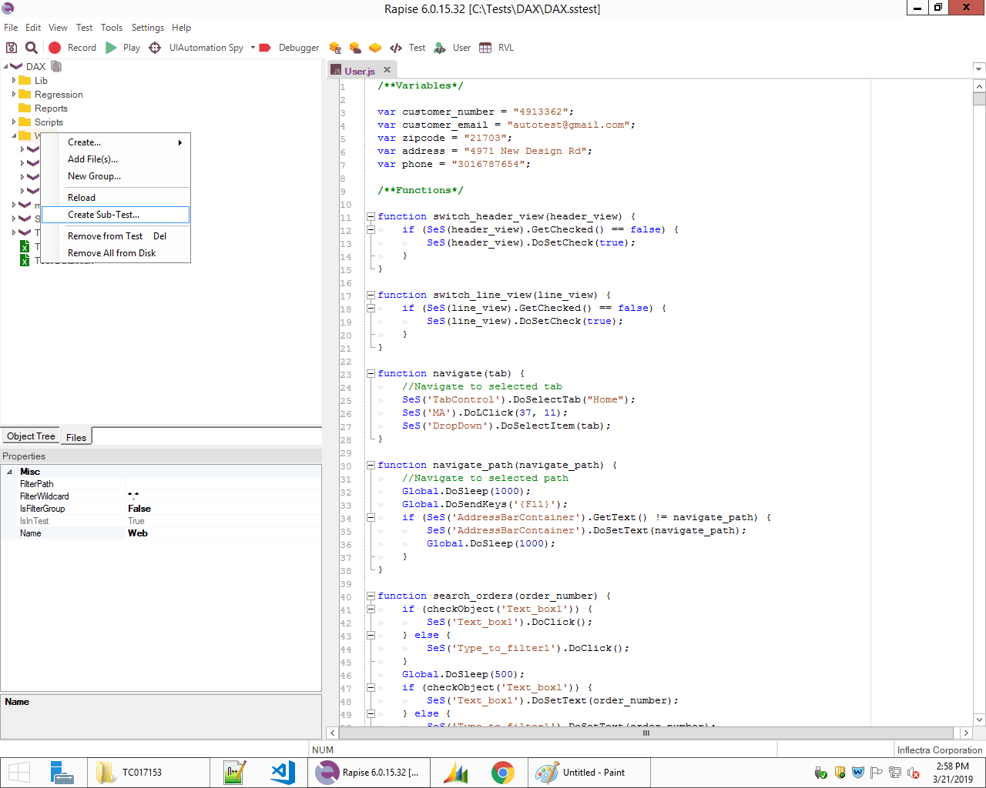Expand the Lib folder
The width and height of the screenshot is (986, 788).
click(x=14, y=80)
